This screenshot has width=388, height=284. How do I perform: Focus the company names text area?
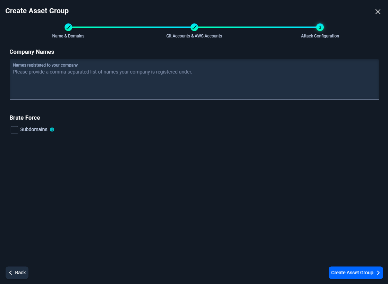(194, 79)
